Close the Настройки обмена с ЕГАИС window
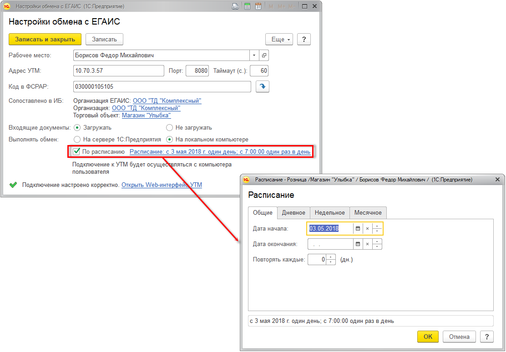The width and height of the screenshot is (506, 352). (314, 6)
